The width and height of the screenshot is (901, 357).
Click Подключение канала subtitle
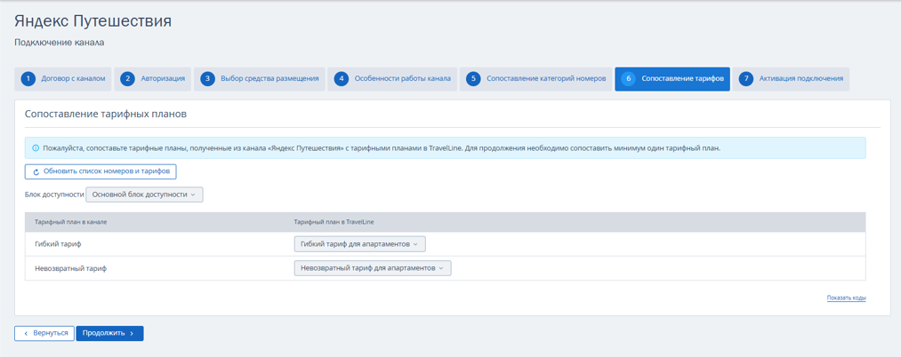coord(60,43)
